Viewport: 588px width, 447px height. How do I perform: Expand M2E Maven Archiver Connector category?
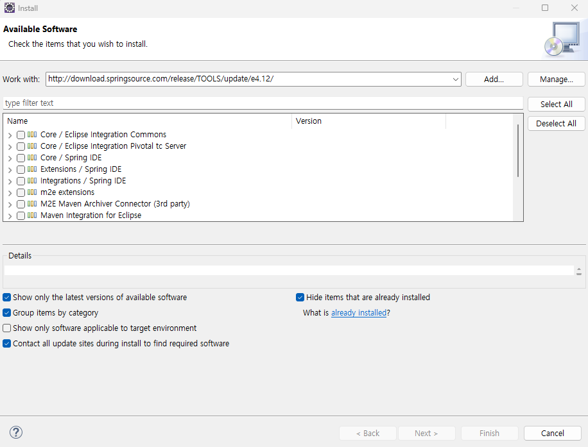click(10, 205)
